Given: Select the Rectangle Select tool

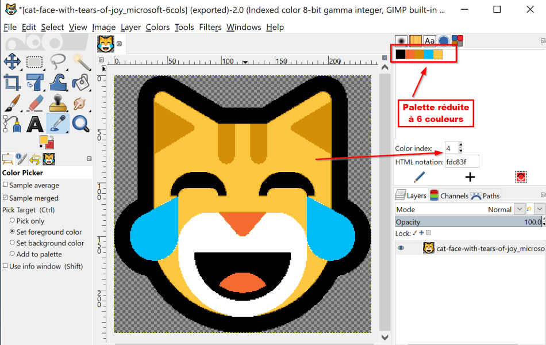Looking at the screenshot, I should coord(34,62).
